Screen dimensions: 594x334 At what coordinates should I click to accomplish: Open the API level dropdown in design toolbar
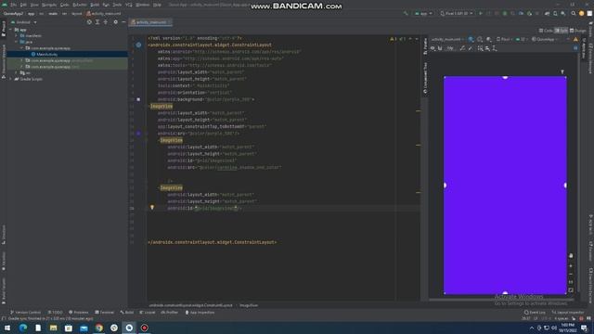(522, 39)
